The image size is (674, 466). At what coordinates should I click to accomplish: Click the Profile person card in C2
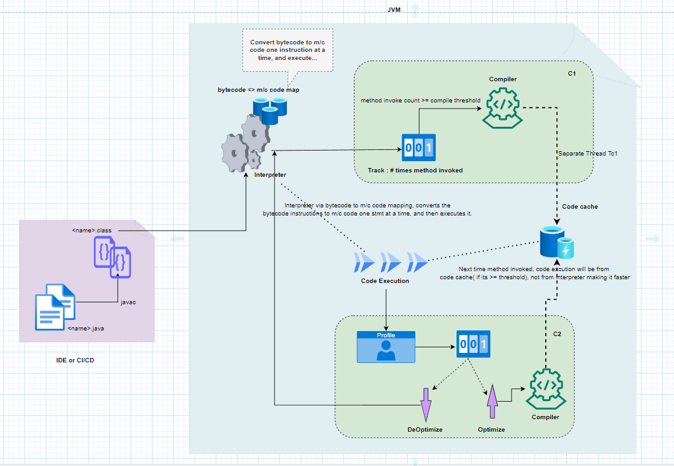[x=386, y=346]
